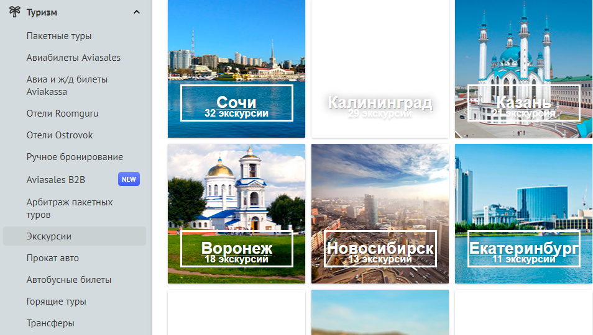Open the Калининград excursions card

click(x=380, y=69)
